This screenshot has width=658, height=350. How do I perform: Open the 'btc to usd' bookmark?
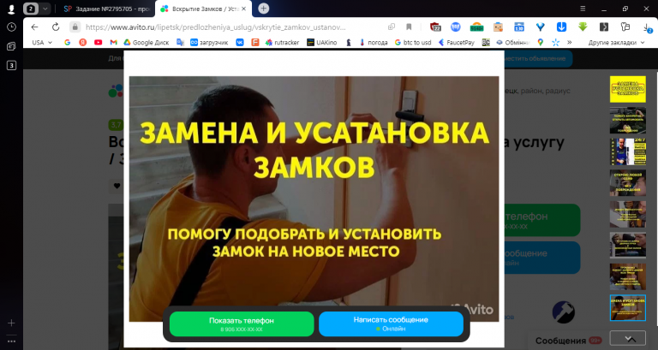[412, 42]
